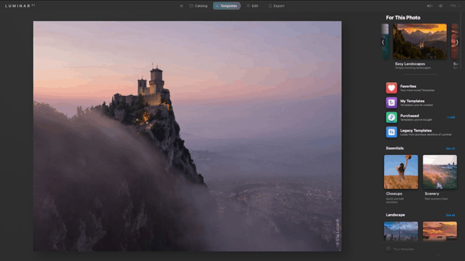Click See all next to Essentials

click(451, 149)
